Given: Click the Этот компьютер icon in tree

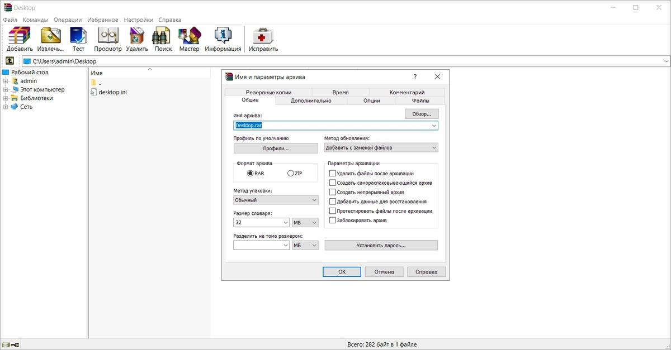Looking at the screenshot, I should (x=15, y=89).
